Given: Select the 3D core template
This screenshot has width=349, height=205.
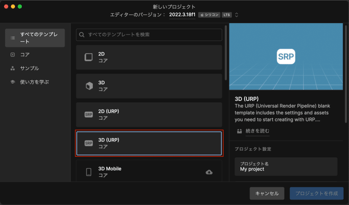Looking at the screenshot, I should (x=149, y=86).
